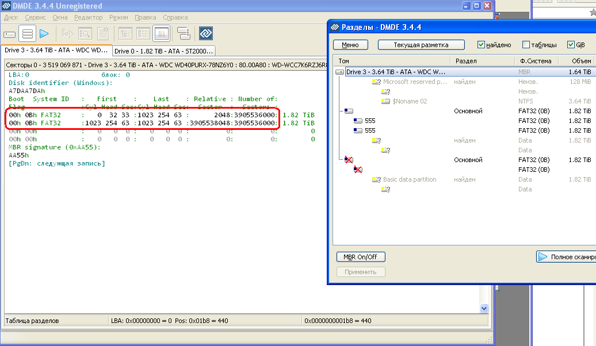Select the partition table view mode icon
Image resolution: width=596 pixels, height=346 pixels.
click(161, 33)
